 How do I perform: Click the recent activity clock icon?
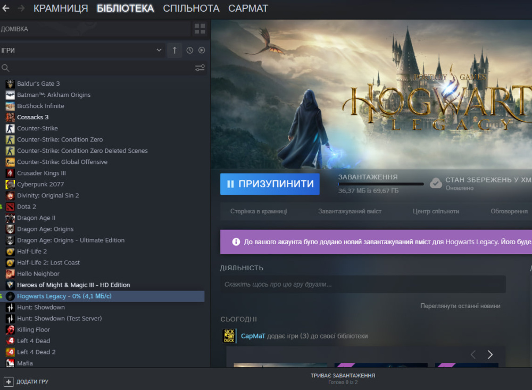click(x=190, y=50)
